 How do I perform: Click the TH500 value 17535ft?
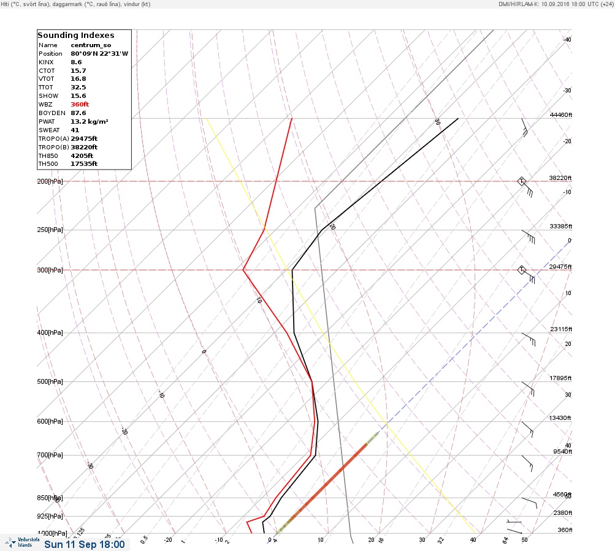tap(84, 163)
